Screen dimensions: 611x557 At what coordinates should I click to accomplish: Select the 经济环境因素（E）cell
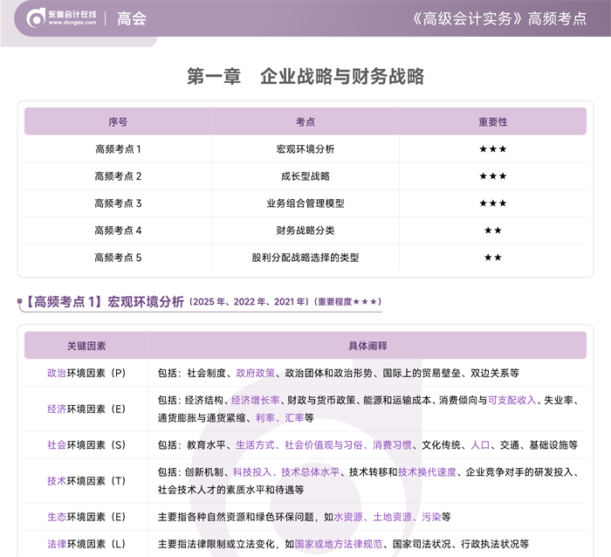86,409
